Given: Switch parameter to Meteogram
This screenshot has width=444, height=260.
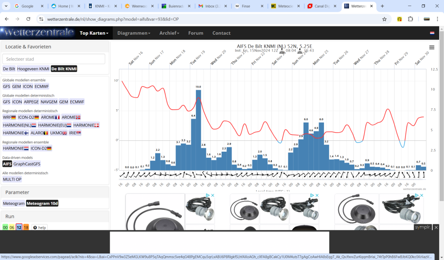Looking at the screenshot, I should [13, 203].
